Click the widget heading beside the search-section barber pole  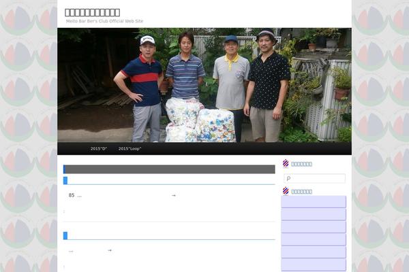click(301, 164)
